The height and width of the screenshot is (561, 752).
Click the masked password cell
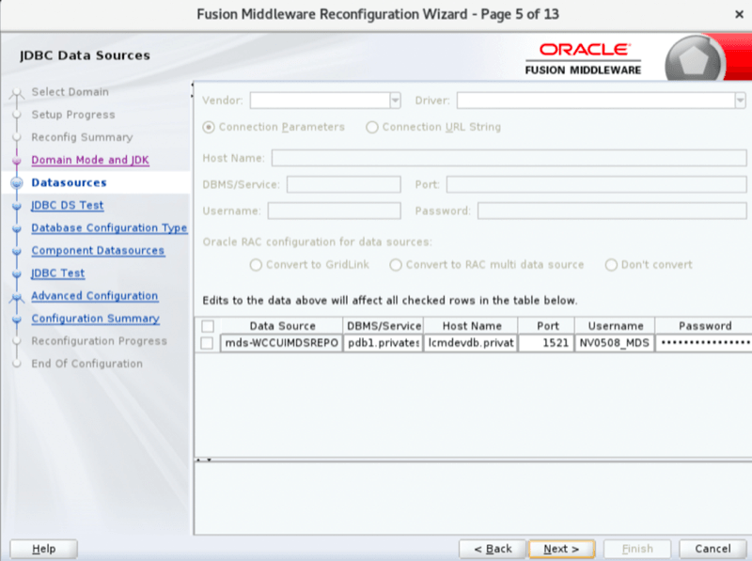point(704,343)
